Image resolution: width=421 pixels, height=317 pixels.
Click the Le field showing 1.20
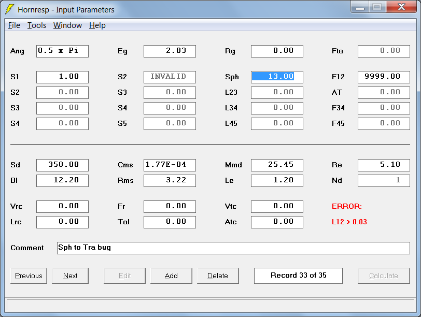point(277,181)
